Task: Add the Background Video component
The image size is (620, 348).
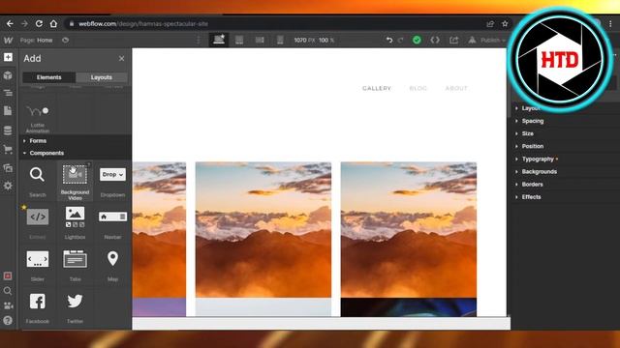Action: pyautogui.click(x=76, y=181)
